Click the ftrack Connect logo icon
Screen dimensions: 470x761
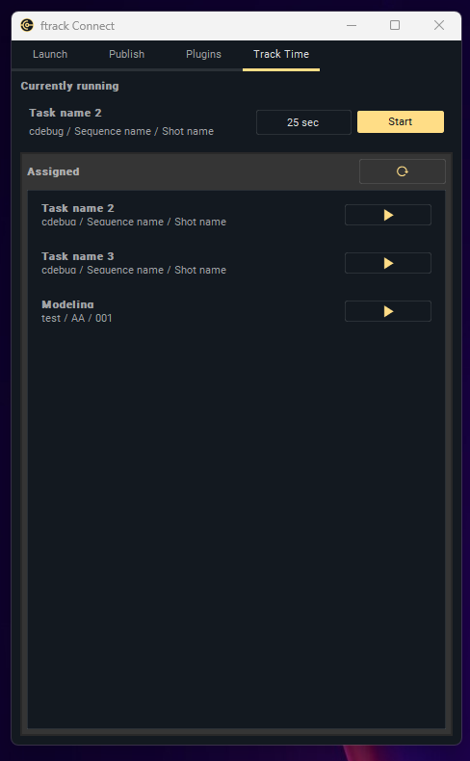(x=27, y=25)
